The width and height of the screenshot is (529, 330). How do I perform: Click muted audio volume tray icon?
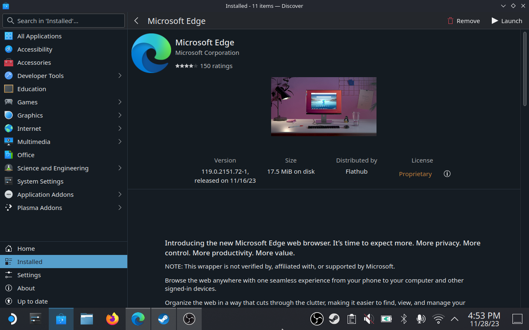(x=369, y=319)
